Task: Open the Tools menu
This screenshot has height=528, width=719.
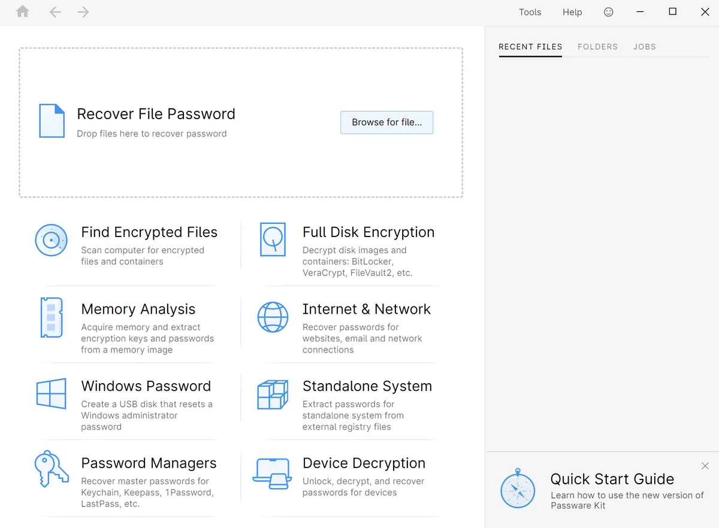Action: 530,12
